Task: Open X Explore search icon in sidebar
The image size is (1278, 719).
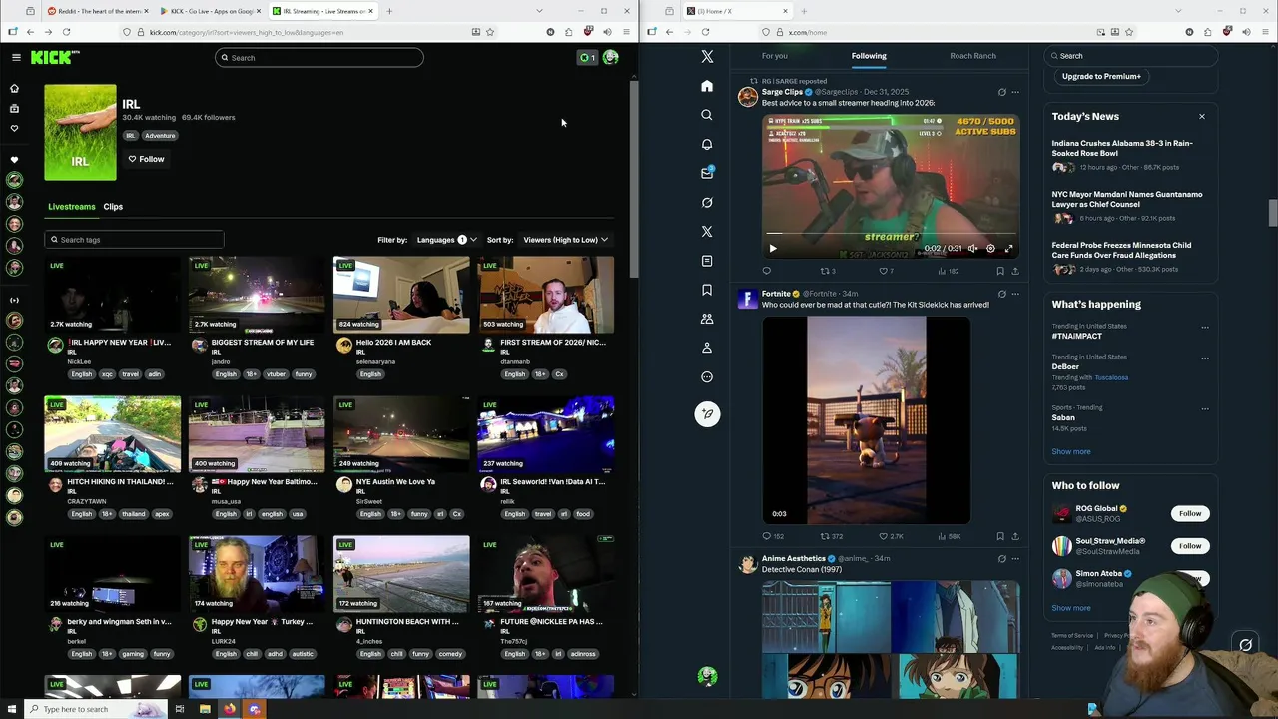Action: point(707,115)
